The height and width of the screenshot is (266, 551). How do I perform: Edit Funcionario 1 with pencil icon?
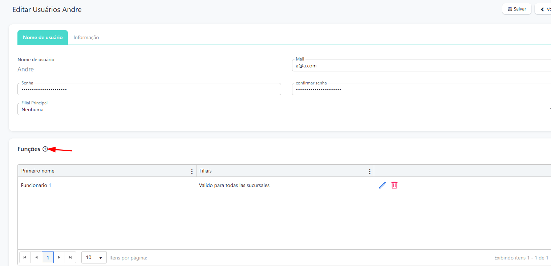pos(382,185)
